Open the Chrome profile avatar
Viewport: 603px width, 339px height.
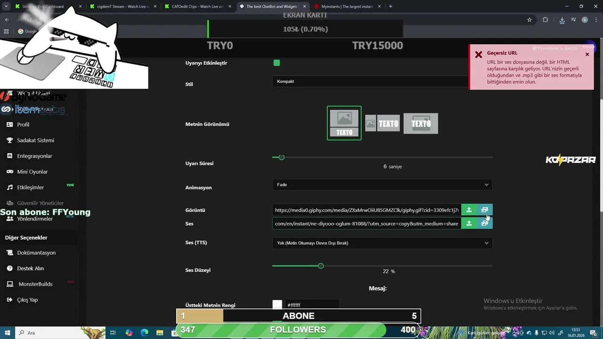tap(585, 20)
